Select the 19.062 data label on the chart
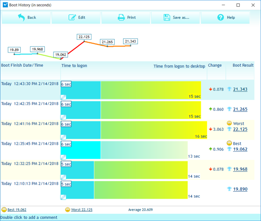This screenshot has height=221, width=261. point(60,55)
